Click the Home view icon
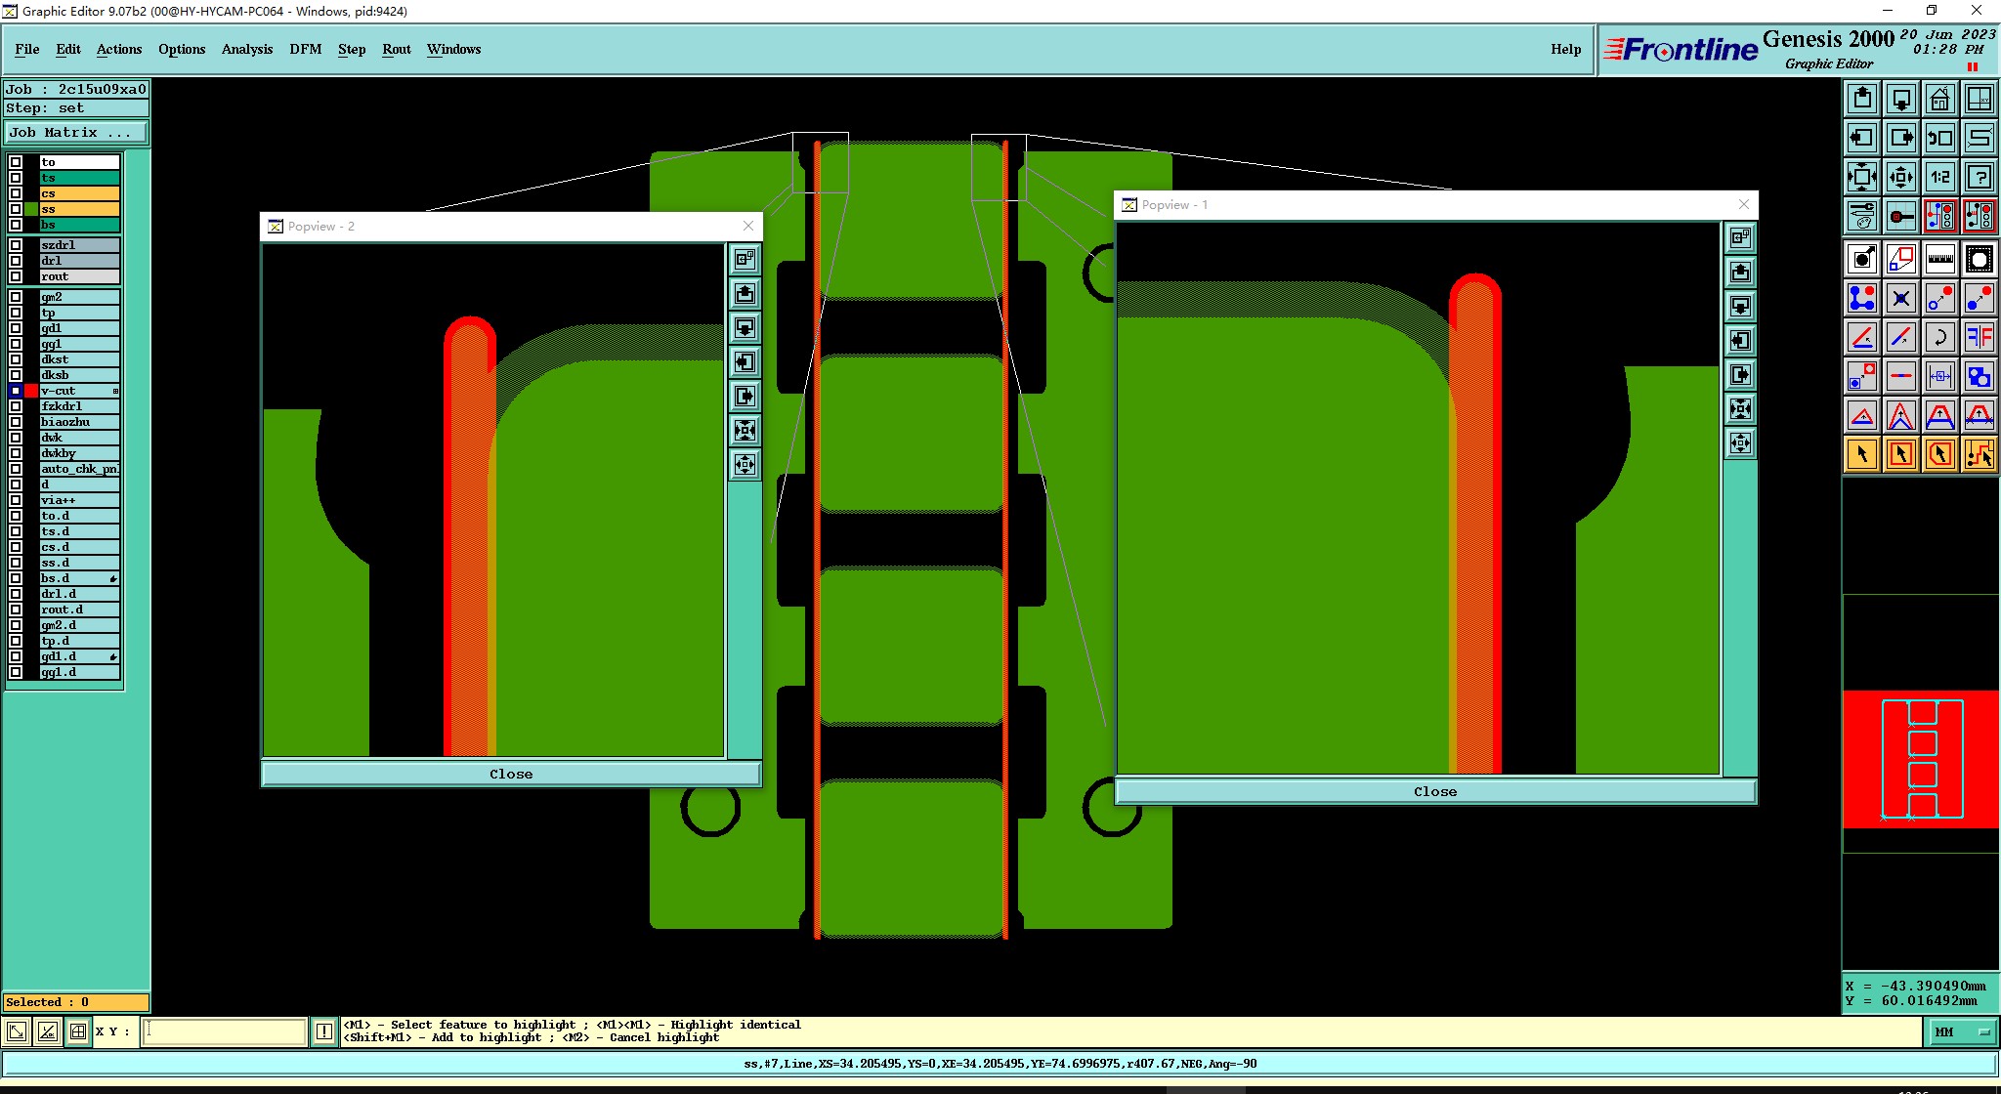 (x=1939, y=99)
